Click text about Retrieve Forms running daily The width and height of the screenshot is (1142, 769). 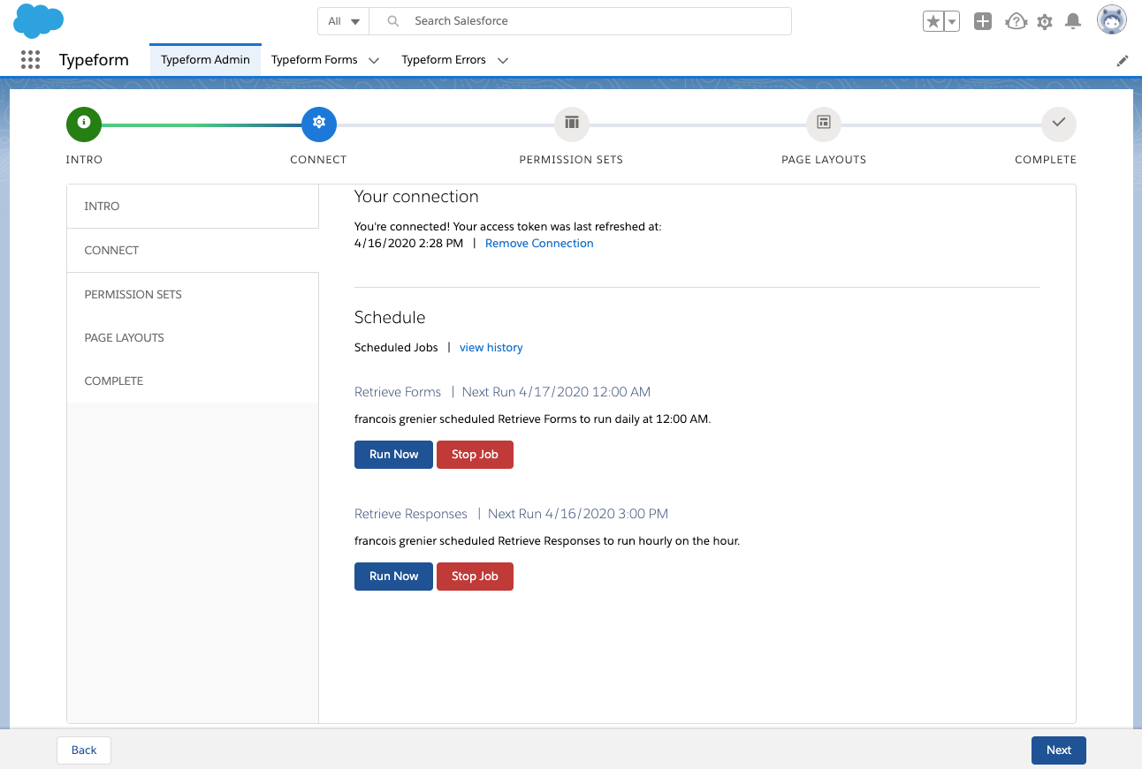532,418
